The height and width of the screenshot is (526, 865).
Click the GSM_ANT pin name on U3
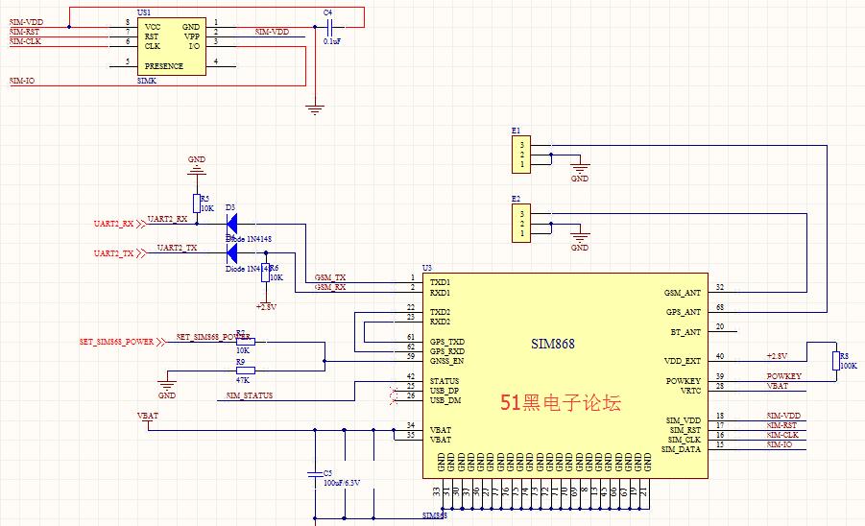[x=683, y=293]
